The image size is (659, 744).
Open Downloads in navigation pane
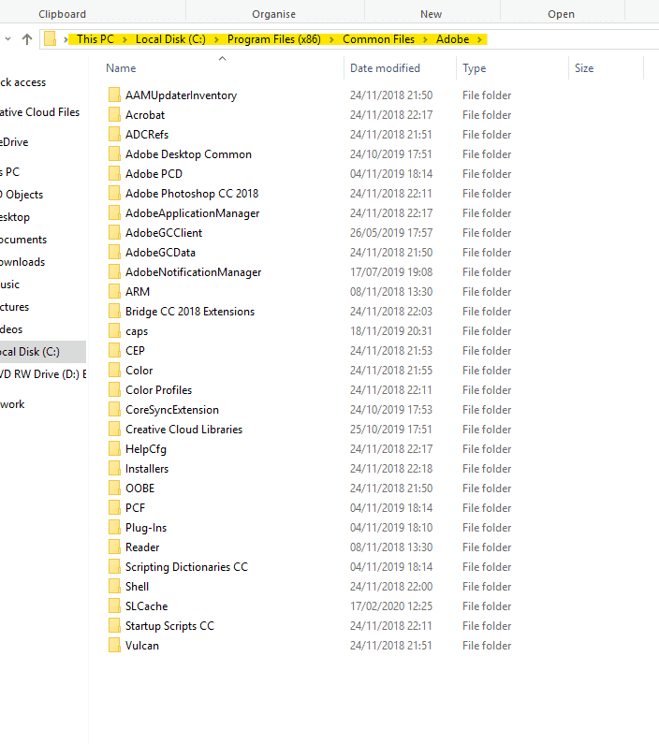(x=22, y=262)
